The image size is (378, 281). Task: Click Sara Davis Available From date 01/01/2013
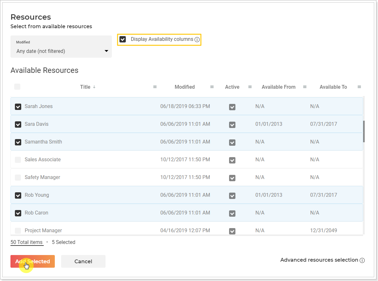click(x=269, y=124)
